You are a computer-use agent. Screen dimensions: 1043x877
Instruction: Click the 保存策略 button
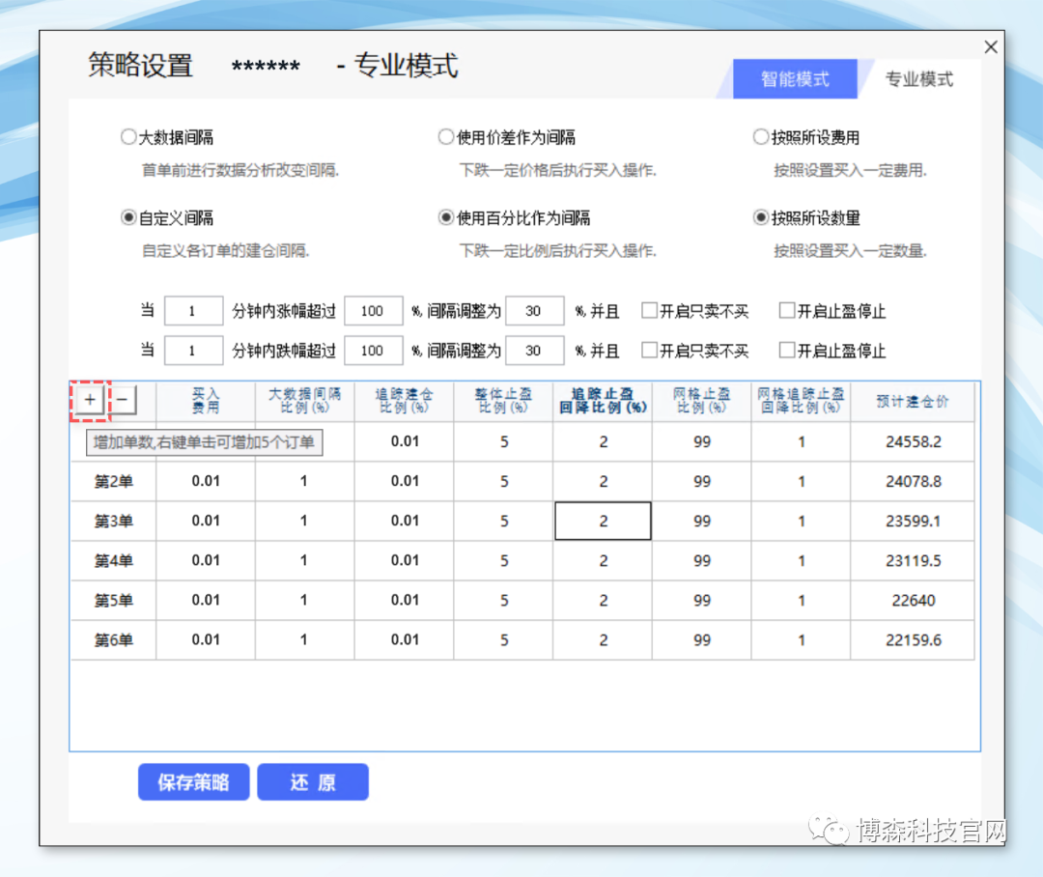pos(193,781)
